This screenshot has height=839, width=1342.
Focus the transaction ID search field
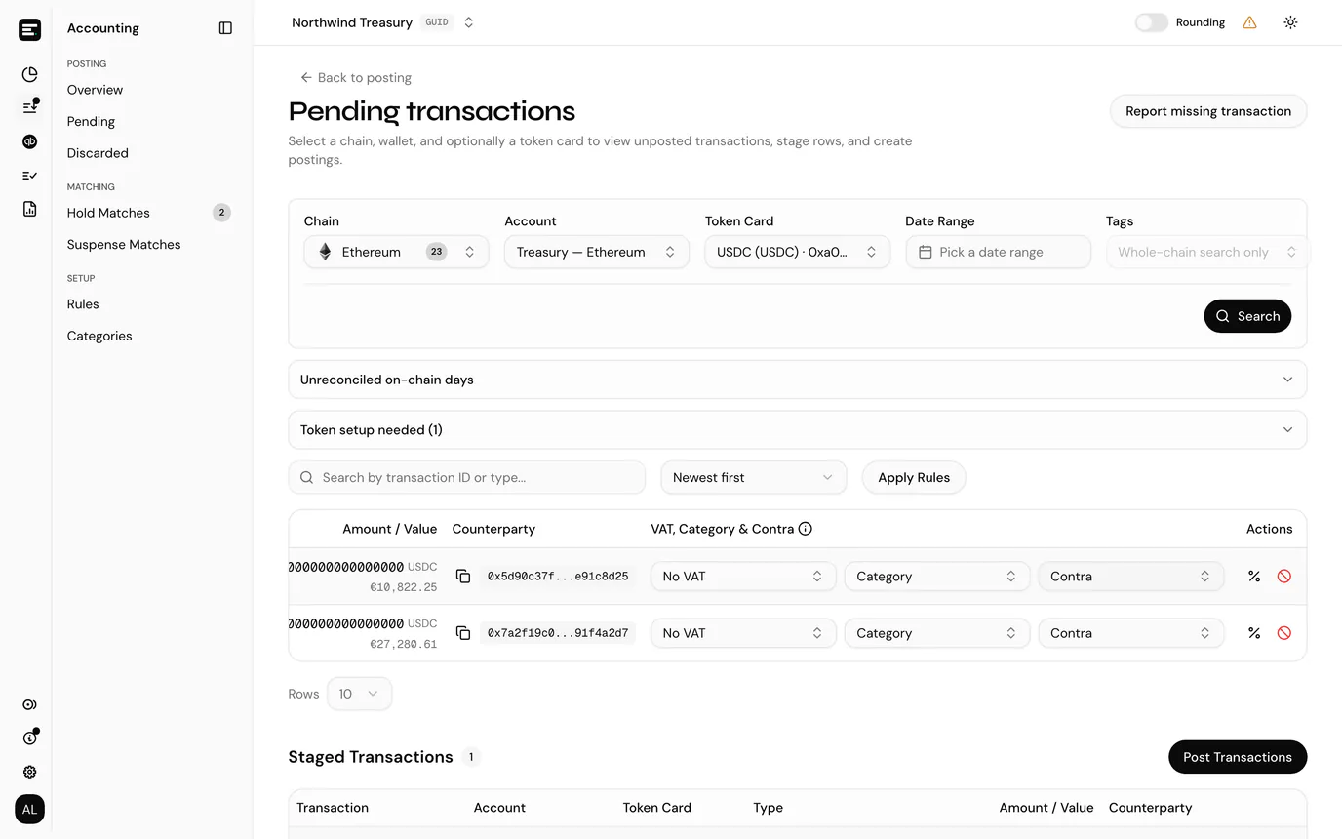click(467, 478)
